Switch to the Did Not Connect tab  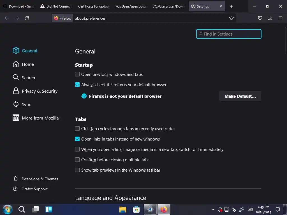56,6
